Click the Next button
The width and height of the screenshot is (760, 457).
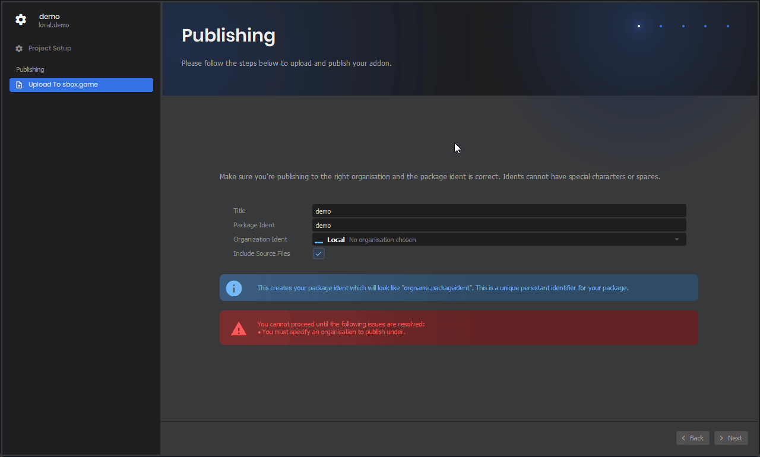point(731,438)
